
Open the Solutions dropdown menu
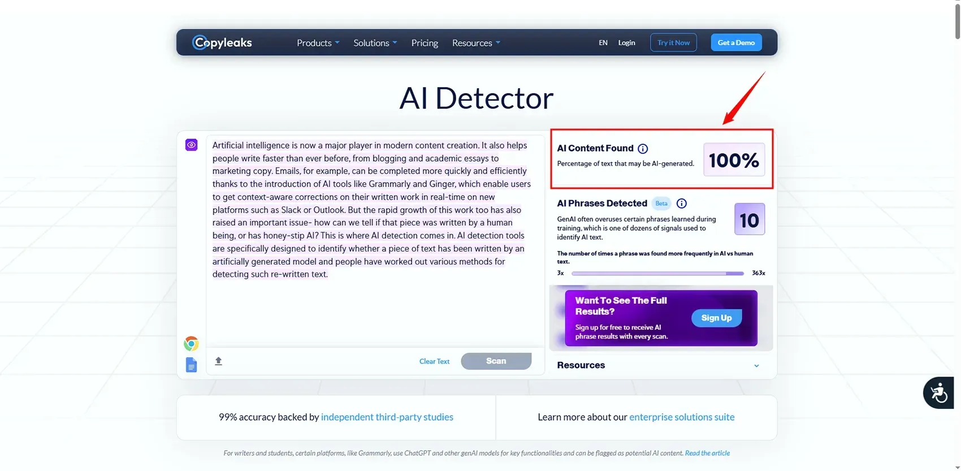(x=375, y=43)
